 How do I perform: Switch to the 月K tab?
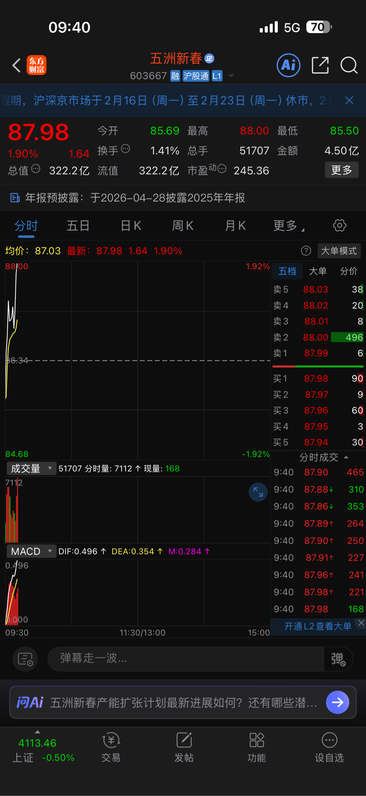tap(235, 226)
